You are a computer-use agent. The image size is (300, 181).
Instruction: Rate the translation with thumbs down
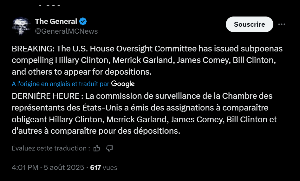point(110,148)
